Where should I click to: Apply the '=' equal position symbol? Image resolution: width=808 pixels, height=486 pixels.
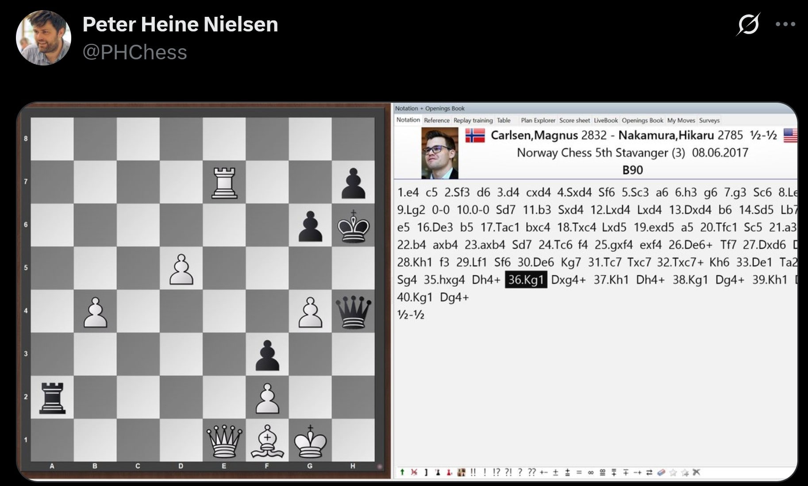579,472
